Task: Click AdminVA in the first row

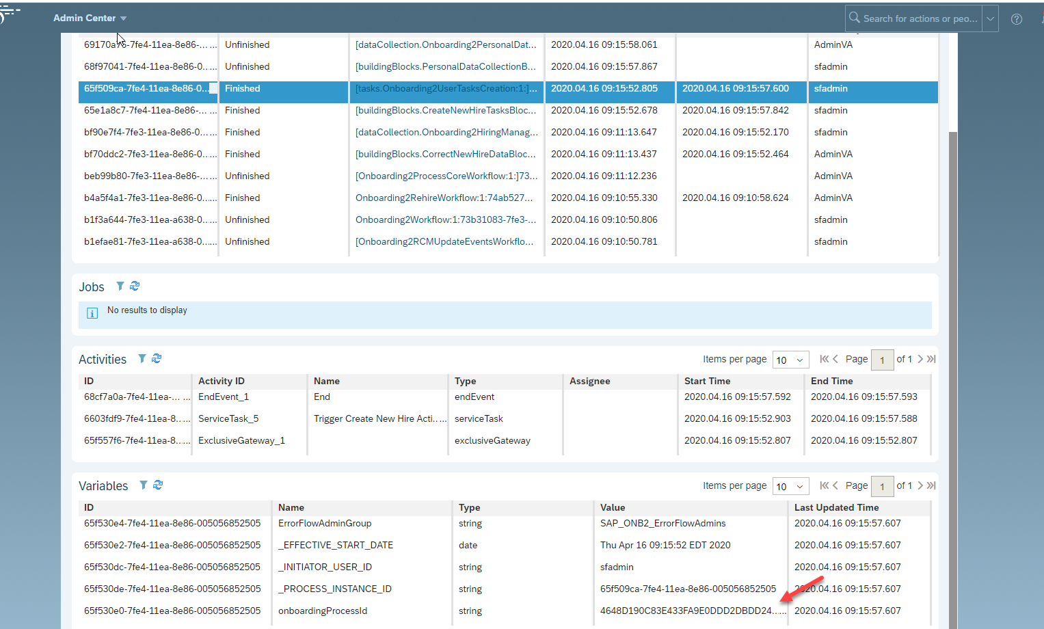Action: [x=833, y=44]
